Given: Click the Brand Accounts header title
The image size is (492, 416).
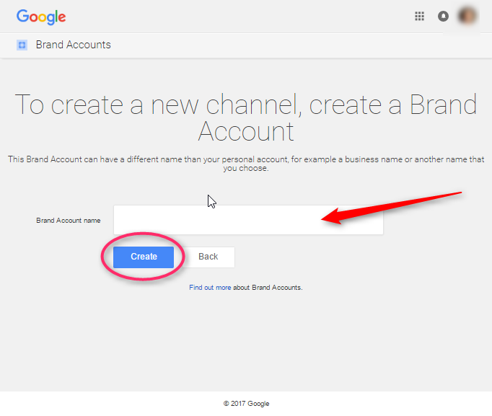Looking at the screenshot, I should 73,45.
